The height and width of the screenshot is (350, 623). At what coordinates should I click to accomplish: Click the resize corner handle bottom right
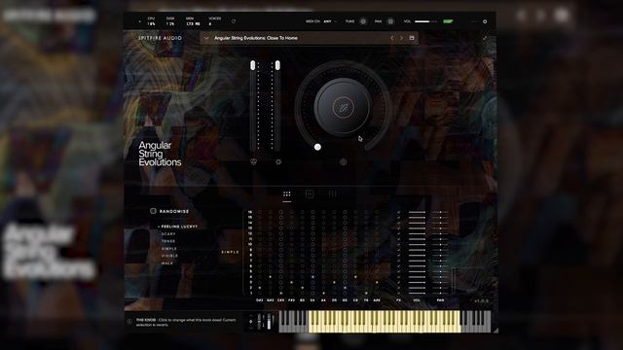pyautogui.click(x=495, y=331)
